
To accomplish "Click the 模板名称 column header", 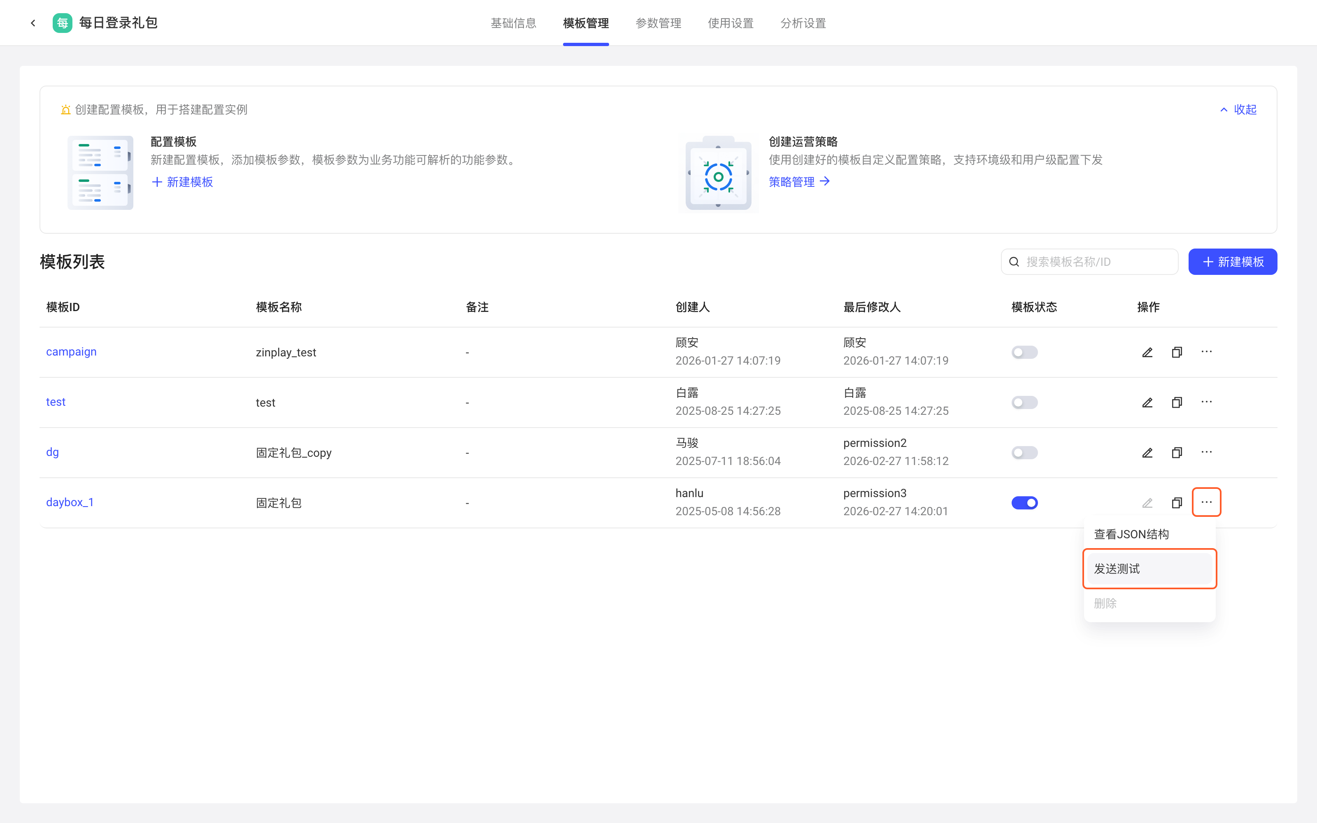I will click(x=279, y=307).
